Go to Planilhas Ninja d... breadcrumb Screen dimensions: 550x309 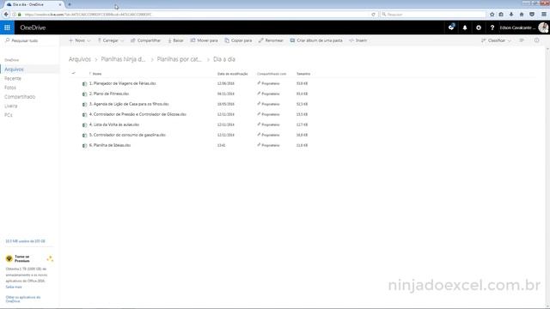click(x=123, y=59)
